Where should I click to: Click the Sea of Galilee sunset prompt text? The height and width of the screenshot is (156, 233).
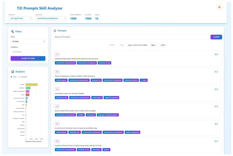pos(69,93)
